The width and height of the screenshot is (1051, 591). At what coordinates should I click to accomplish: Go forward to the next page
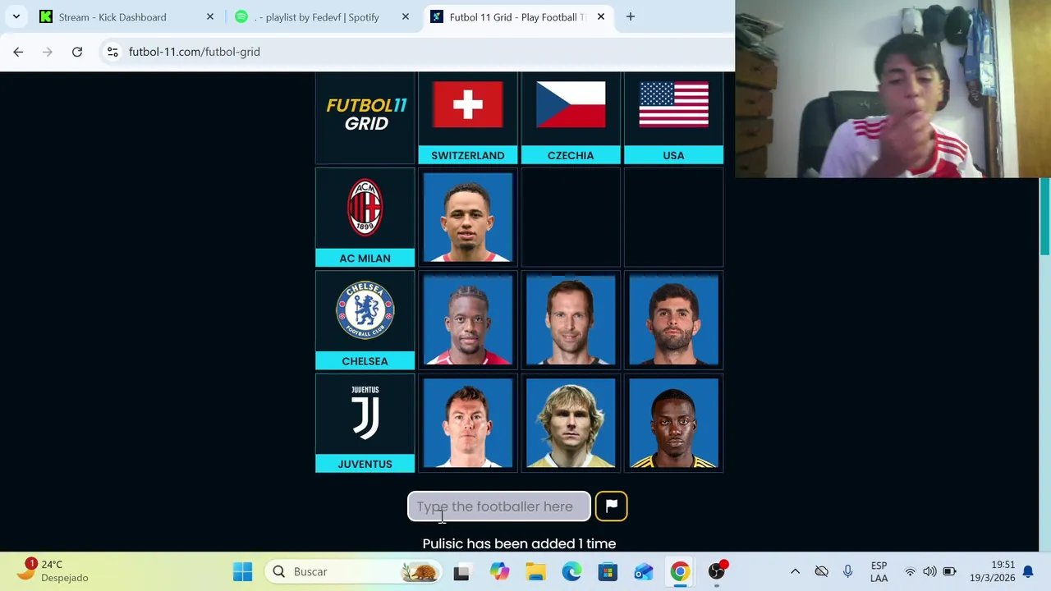48,52
